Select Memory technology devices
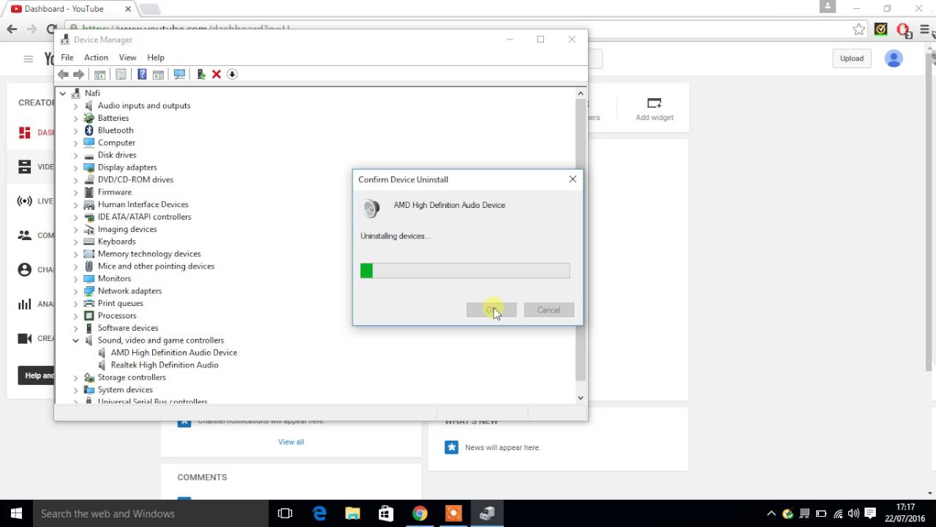 point(149,254)
